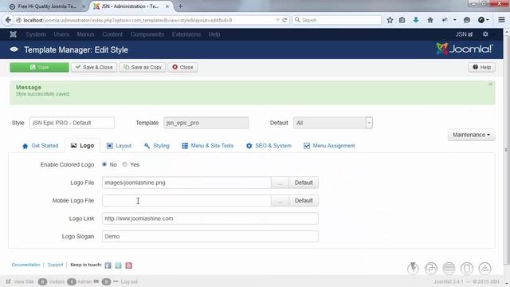Open the Components menu
The height and width of the screenshot is (287, 510).
tap(147, 34)
